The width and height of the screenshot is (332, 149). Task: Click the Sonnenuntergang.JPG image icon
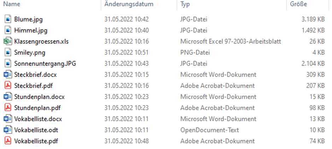coord(8,64)
